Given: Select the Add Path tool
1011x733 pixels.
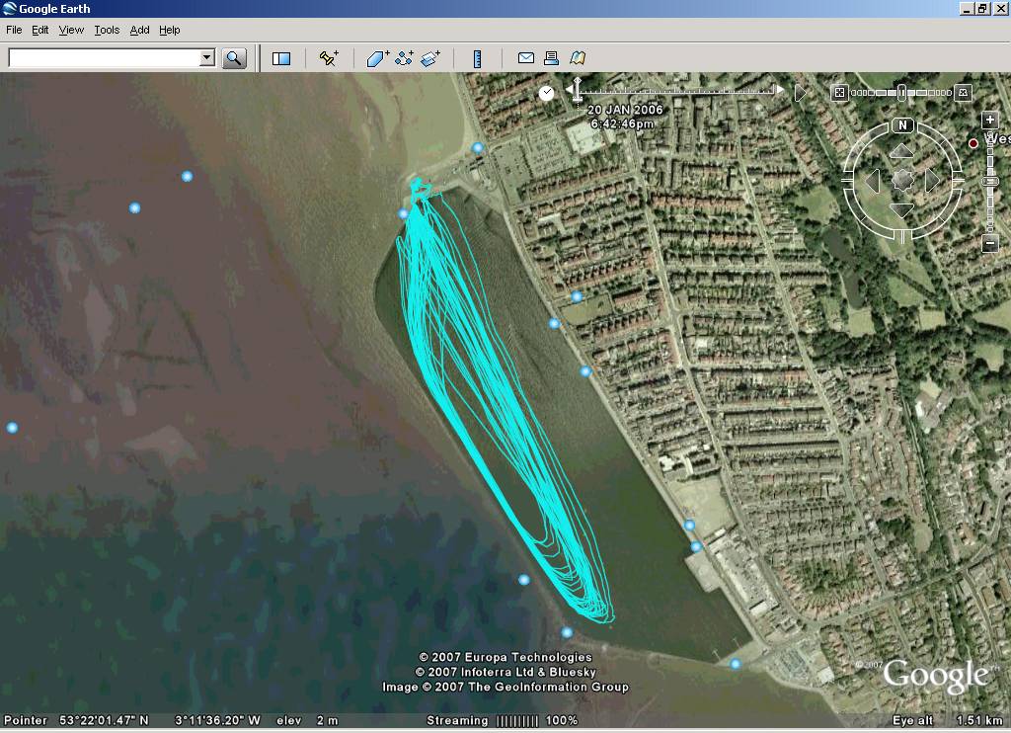Looking at the screenshot, I should coord(403,58).
